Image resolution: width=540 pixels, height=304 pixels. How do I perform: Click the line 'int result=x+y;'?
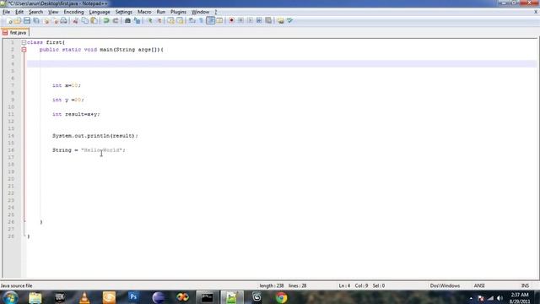(76, 114)
